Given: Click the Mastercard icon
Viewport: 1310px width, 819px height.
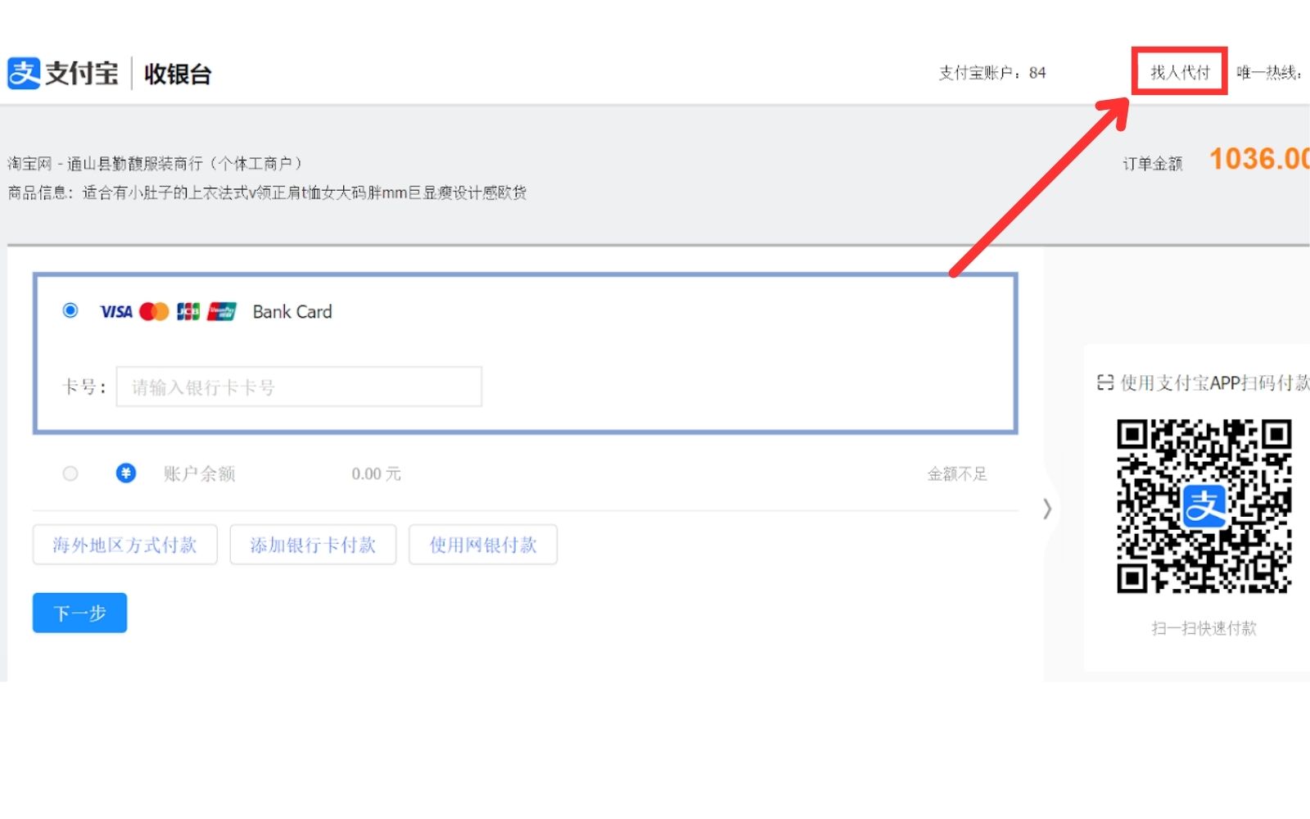Looking at the screenshot, I should tap(154, 311).
